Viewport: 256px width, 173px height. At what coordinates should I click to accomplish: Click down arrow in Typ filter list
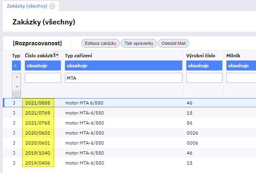click(16, 86)
